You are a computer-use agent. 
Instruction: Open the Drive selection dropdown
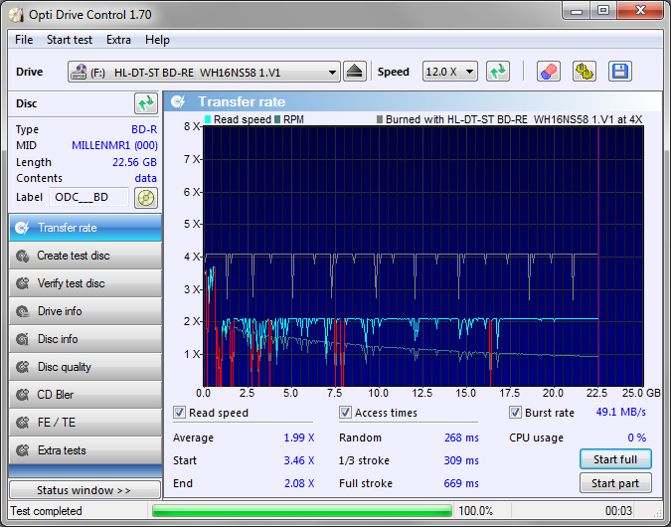click(204, 73)
